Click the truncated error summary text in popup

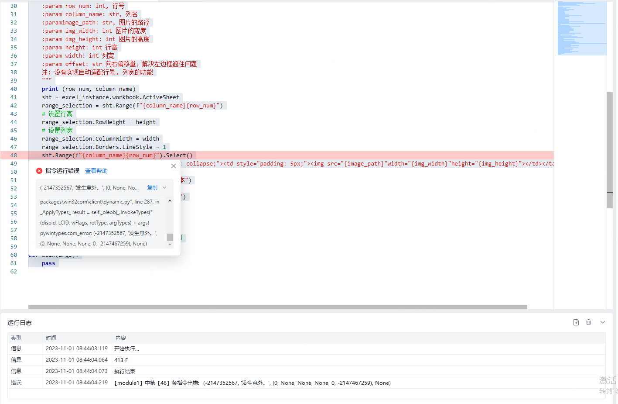89,188
